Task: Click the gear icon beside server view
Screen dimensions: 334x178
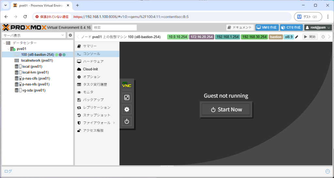Action: (70, 35)
